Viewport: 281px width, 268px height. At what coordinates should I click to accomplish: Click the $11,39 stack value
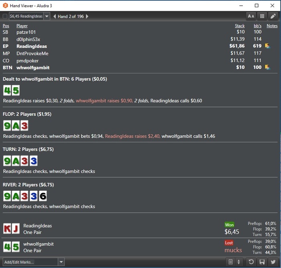(238, 39)
